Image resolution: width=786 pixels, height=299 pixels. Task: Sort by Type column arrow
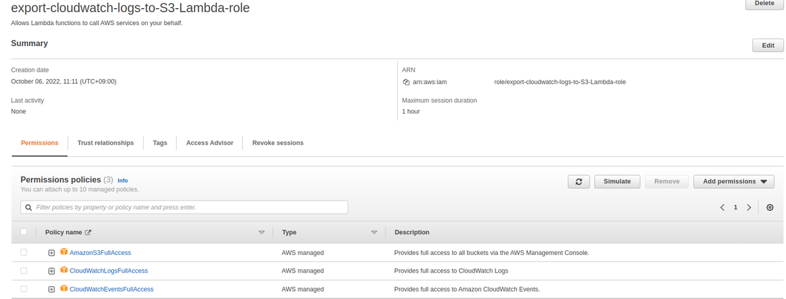click(x=374, y=233)
